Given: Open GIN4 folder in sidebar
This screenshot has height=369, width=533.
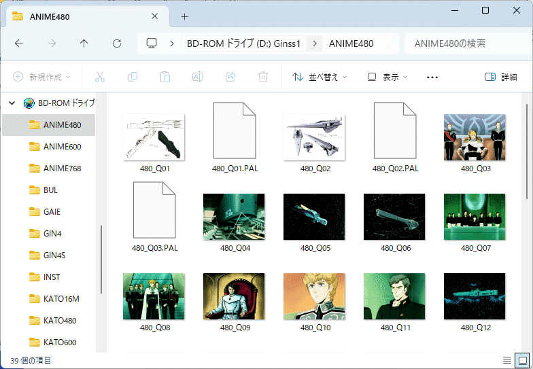Looking at the screenshot, I should point(49,234).
